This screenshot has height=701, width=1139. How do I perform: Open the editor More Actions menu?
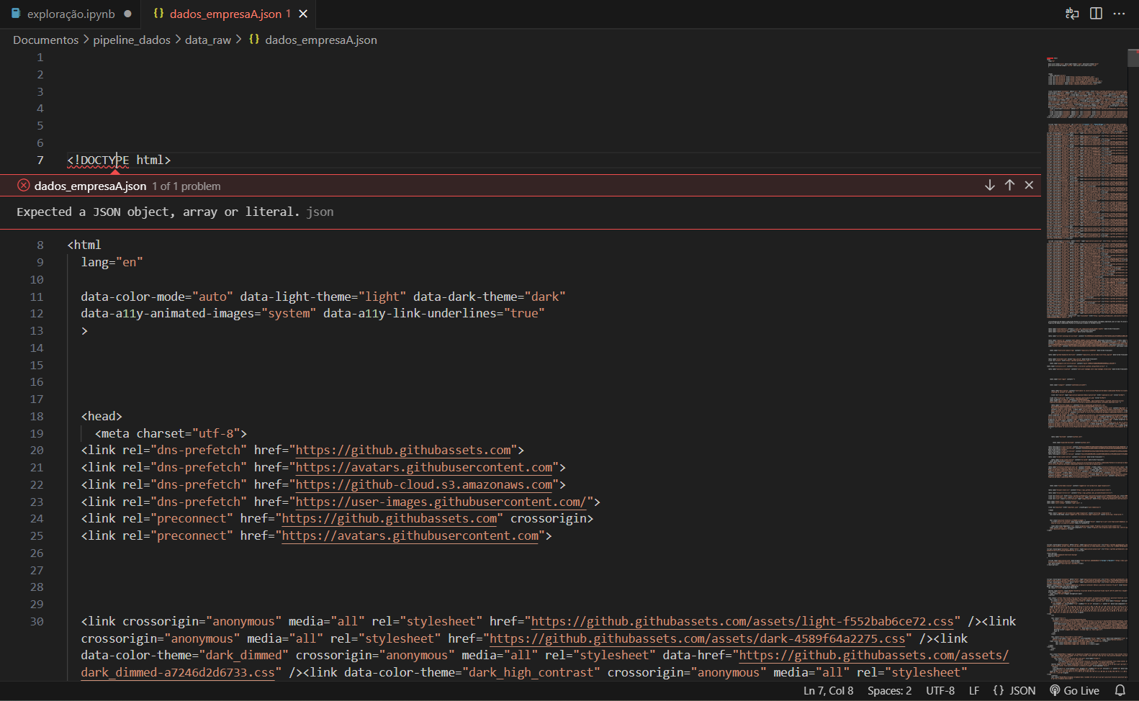coord(1119,14)
